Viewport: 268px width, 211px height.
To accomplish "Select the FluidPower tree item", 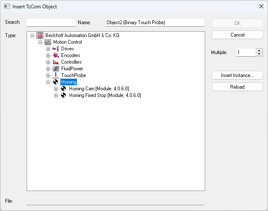I will tap(72, 69).
